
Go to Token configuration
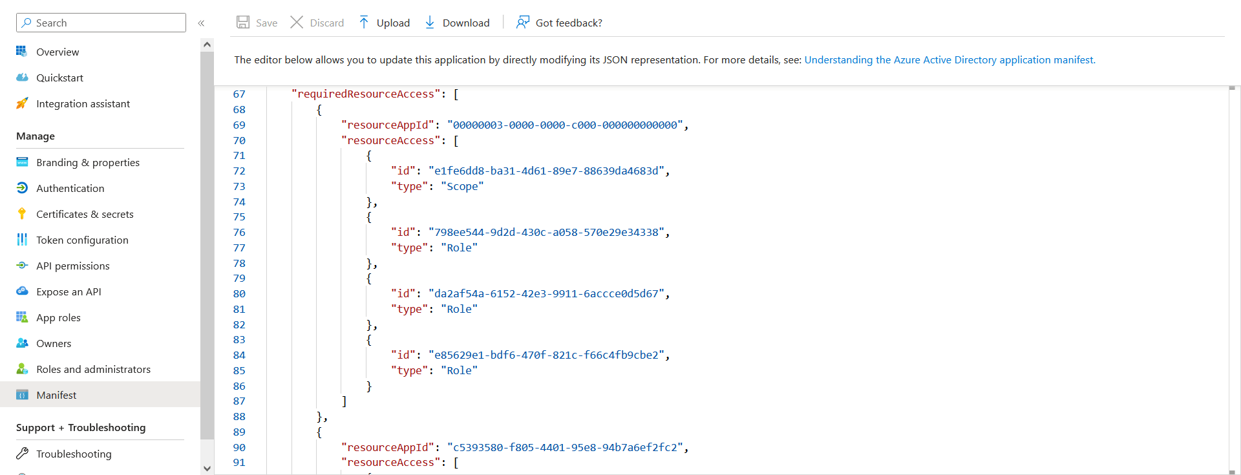pos(82,240)
